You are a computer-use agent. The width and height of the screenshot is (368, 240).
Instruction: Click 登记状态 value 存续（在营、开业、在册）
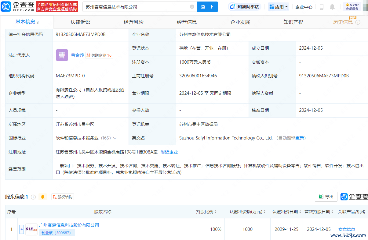point(204,48)
